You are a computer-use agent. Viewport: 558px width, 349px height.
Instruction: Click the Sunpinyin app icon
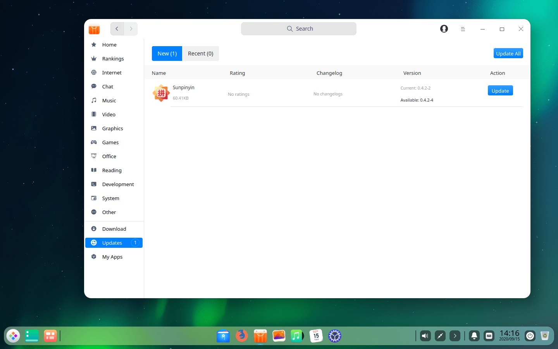161,93
